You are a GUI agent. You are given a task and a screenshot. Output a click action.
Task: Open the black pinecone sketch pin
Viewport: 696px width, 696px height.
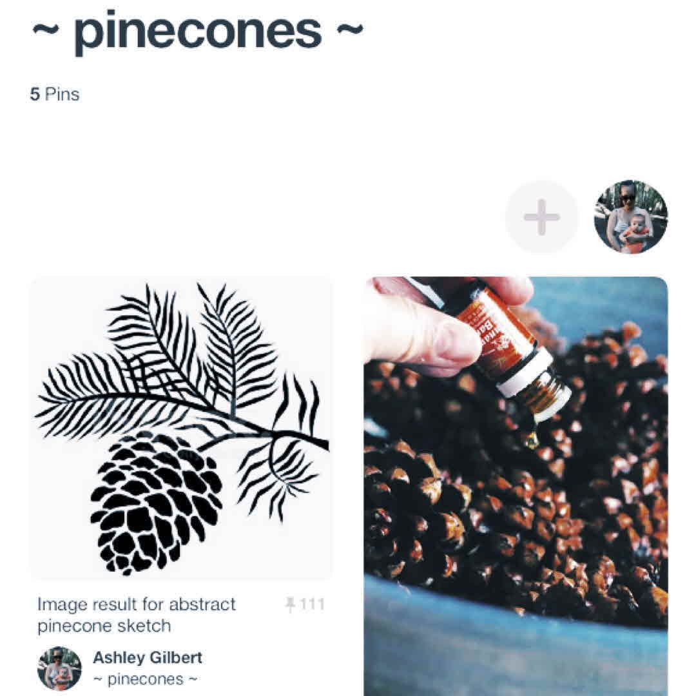pyautogui.click(x=180, y=429)
